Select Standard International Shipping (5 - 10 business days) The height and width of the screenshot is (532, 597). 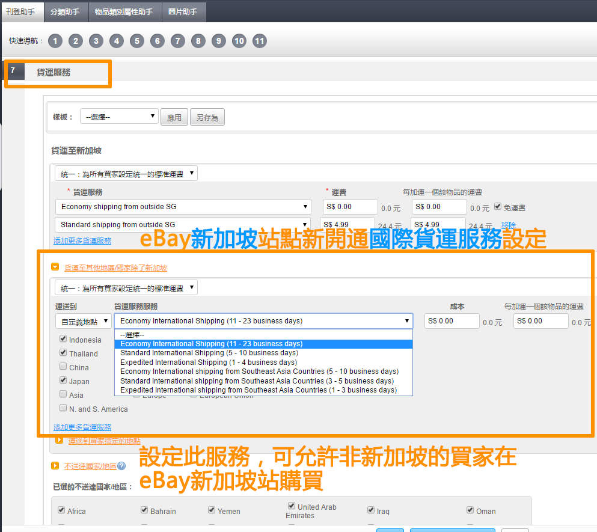click(263, 353)
